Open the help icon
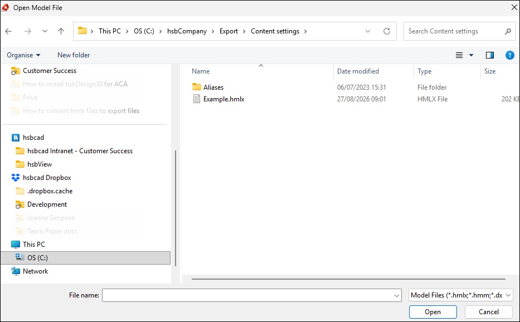Screen dimensions: 520x322 click(x=510, y=55)
